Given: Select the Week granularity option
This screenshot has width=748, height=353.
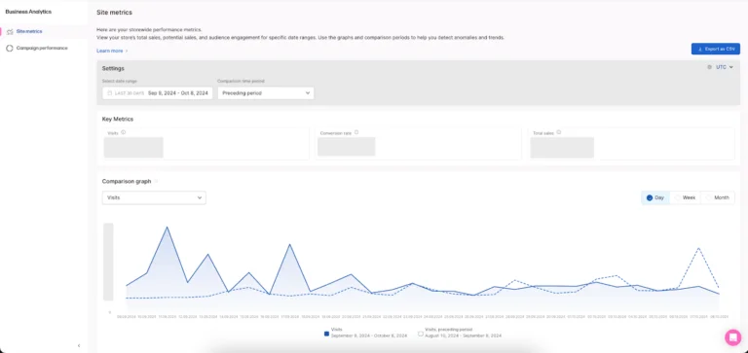Looking at the screenshot, I should pyautogui.click(x=685, y=197).
